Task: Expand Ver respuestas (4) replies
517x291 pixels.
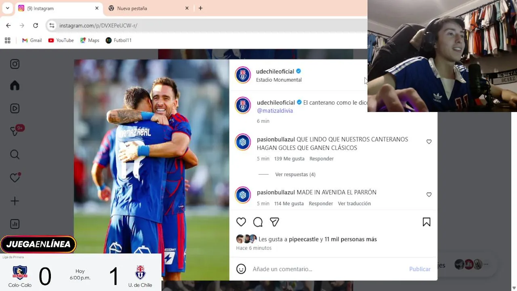Action: pyautogui.click(x=295, y=174)
